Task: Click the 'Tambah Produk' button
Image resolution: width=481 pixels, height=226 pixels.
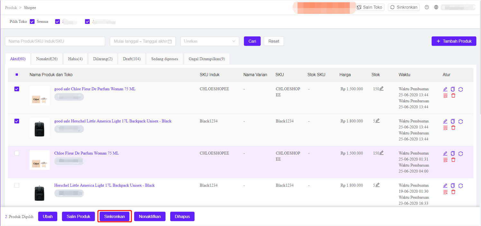Action: point(454,41)
